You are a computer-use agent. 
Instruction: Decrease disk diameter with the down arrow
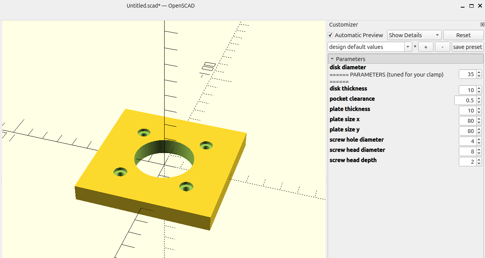coord(479,76)
